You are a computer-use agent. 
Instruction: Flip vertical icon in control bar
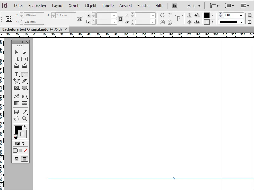(x=170, y=22)
